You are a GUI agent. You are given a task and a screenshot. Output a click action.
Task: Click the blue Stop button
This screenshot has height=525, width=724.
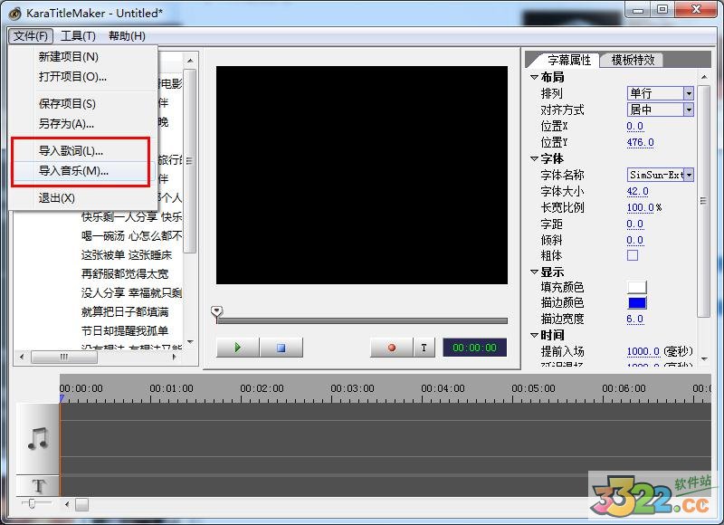(281, 348)
